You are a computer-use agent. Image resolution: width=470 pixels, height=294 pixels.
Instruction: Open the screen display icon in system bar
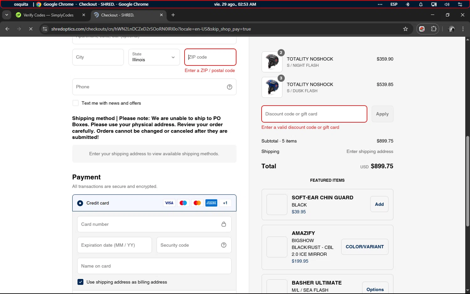(x=434, y=4)
